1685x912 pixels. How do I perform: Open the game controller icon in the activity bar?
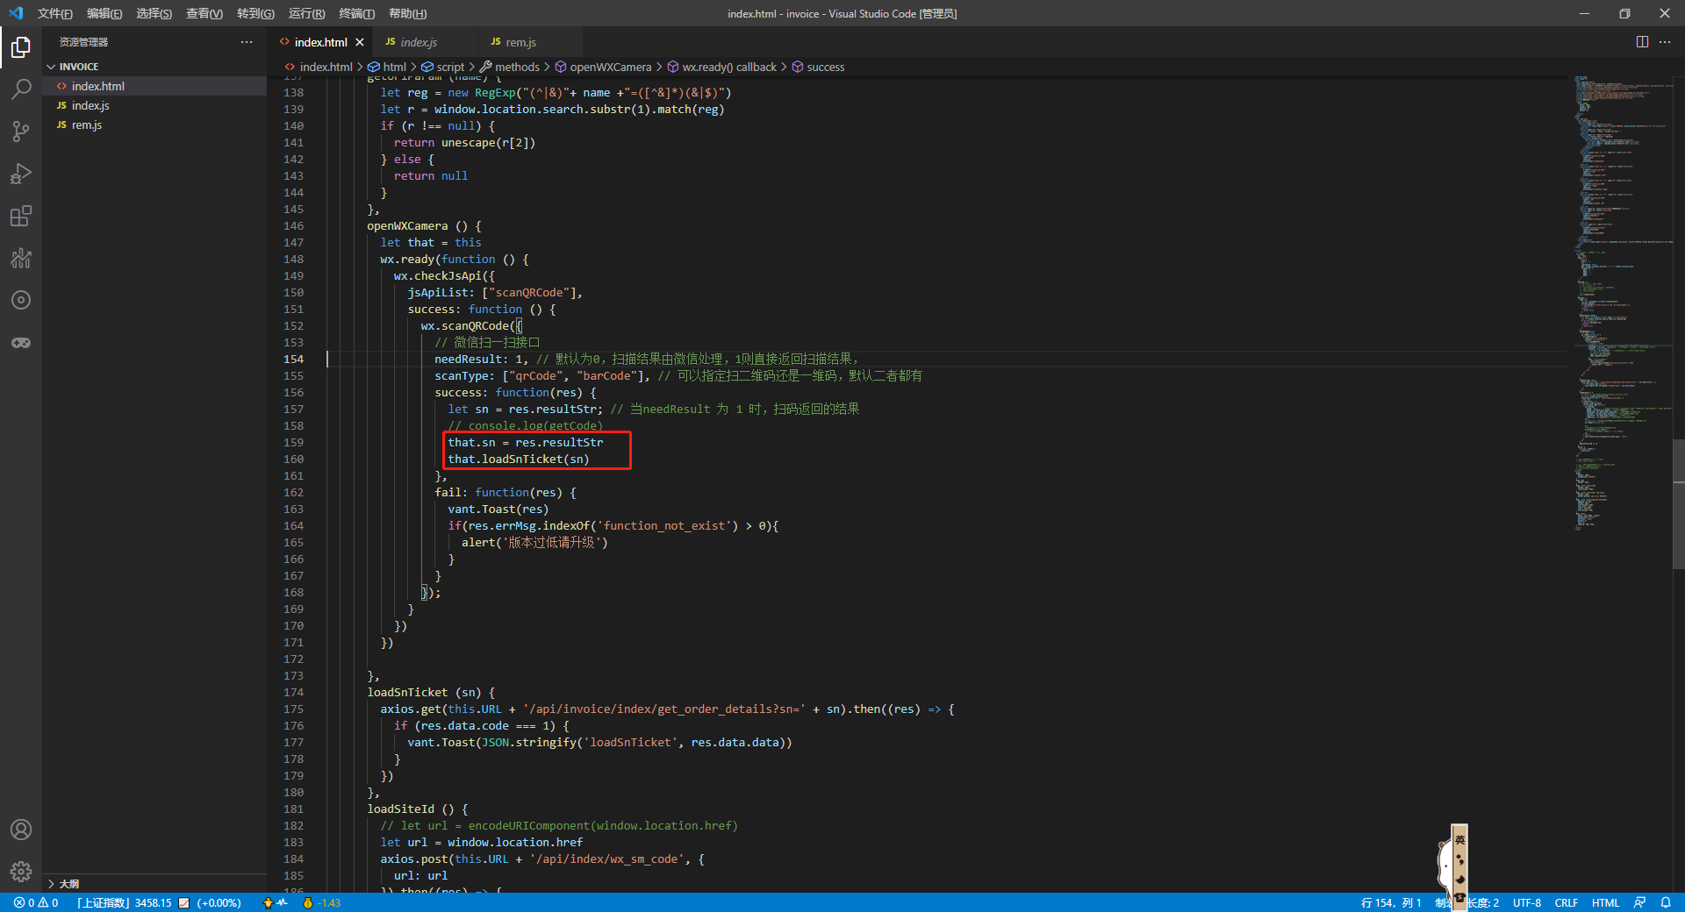point(21,342)
